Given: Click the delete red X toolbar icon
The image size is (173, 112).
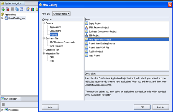Looking at the screenshot, I should click(7, 9).
